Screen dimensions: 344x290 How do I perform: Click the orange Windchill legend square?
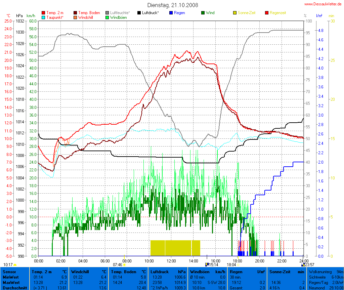point(75,17)
